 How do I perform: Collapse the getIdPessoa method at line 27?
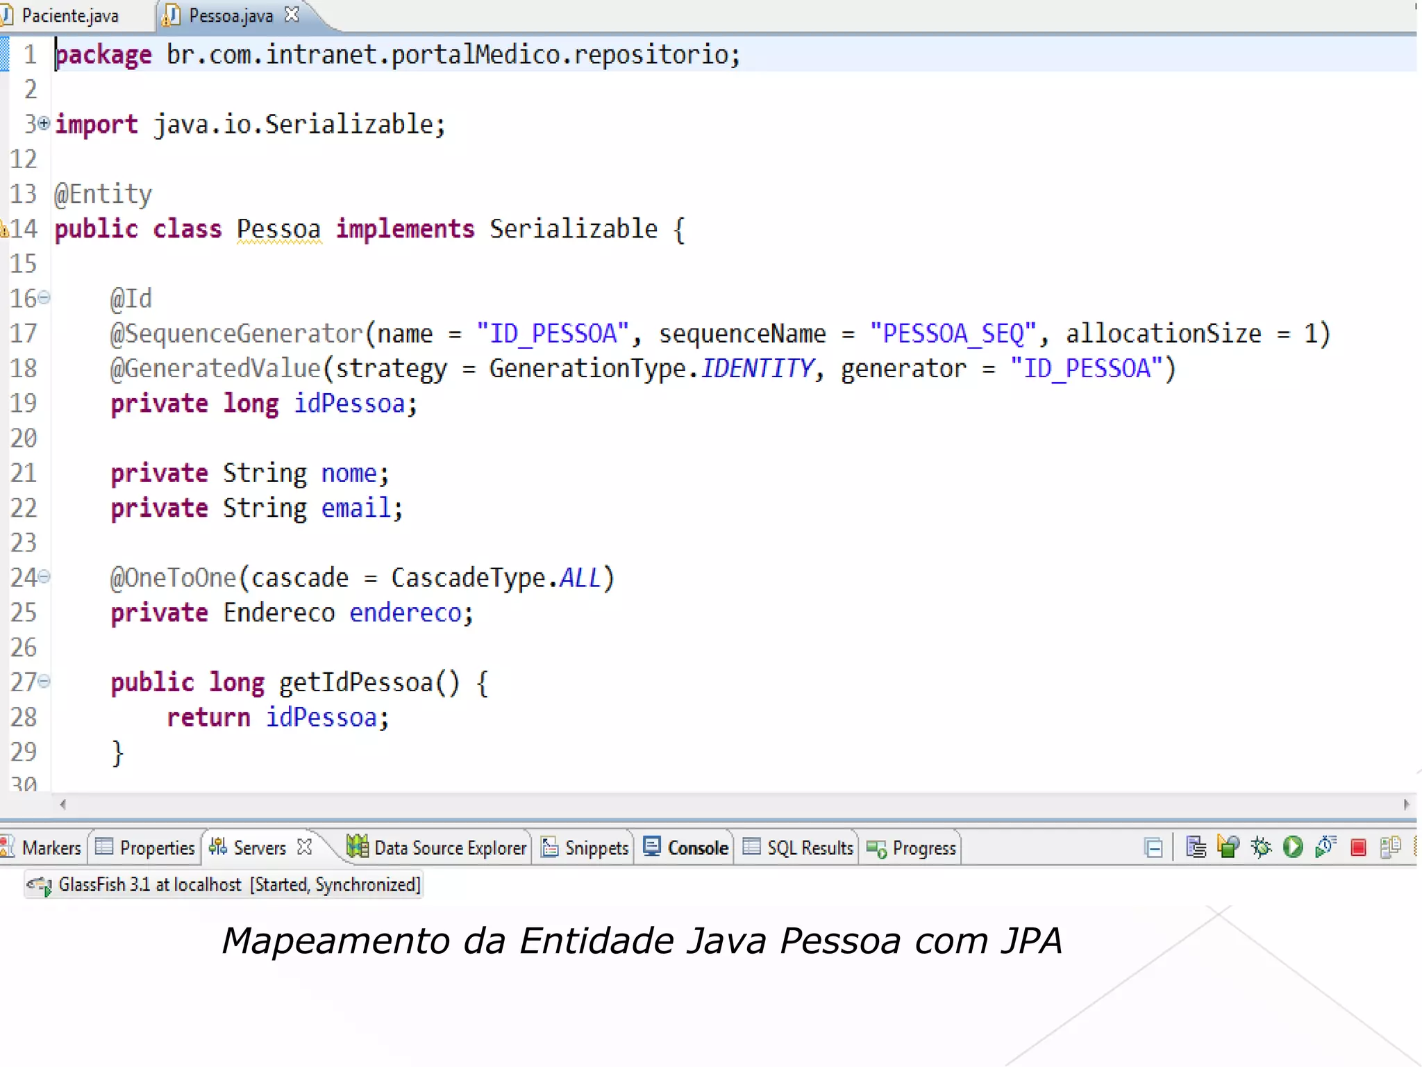pos(44,681)
